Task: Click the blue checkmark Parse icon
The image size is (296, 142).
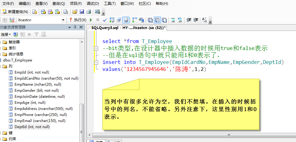Action: (105, 20)
